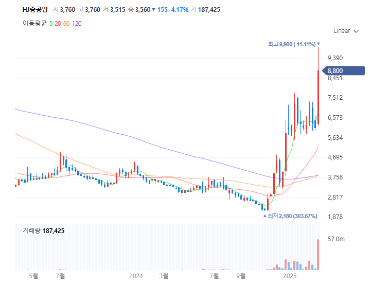Click the 120-day moving average label
Image resolution: width=371 pixels, height=288 pixels.
[77, 24]
